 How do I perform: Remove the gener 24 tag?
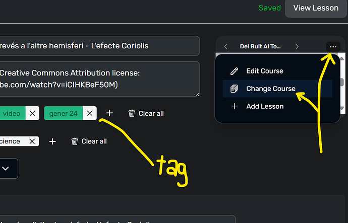(90, 113)
